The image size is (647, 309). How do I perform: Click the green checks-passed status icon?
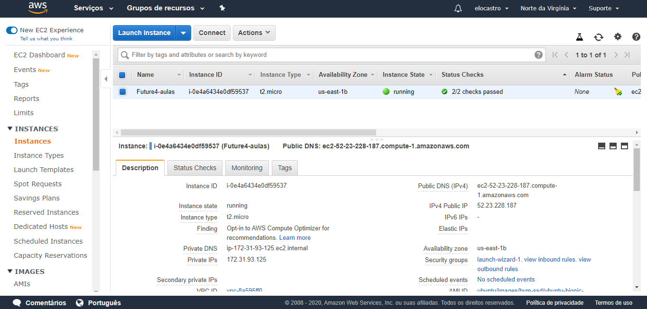pyautogui.click(x=444, y=92)
